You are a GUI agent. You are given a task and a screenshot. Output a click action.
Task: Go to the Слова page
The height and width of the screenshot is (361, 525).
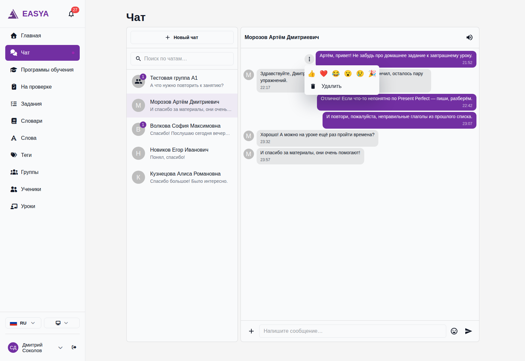click(x=42, y=138)
